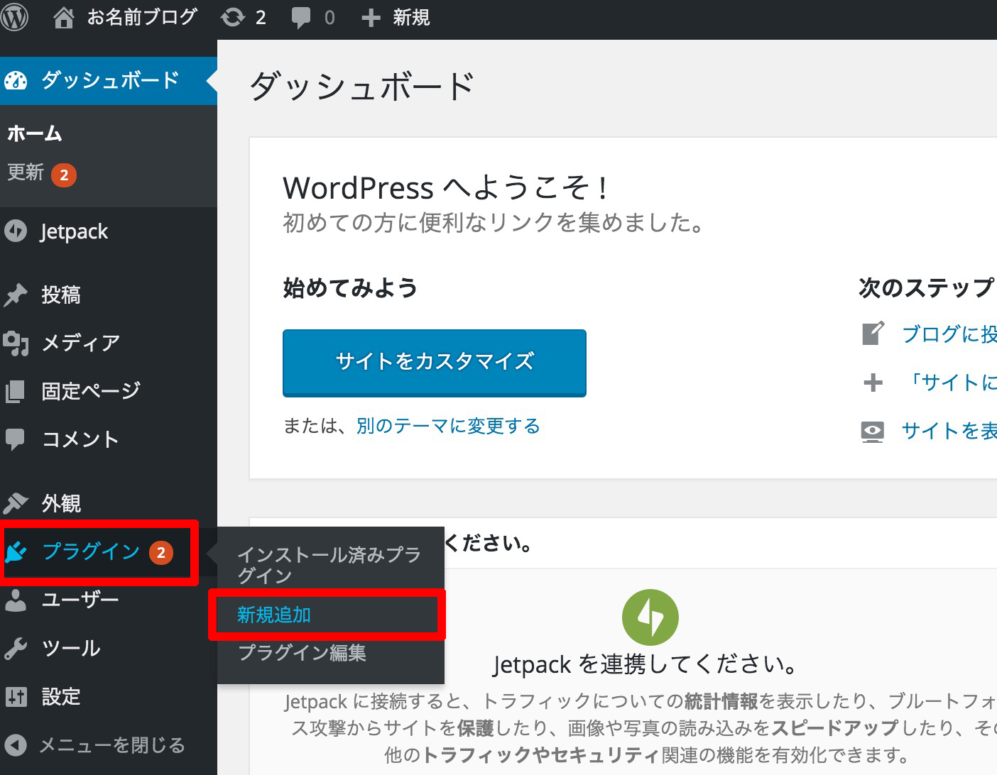The height and width of the screenshot is (775, 997).
Task: Follow the サイトを表示 link
Action: click(949, 431)
